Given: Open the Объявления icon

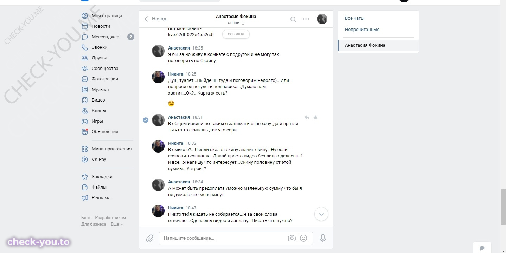Looking at the screenshot, I should 85,132.
